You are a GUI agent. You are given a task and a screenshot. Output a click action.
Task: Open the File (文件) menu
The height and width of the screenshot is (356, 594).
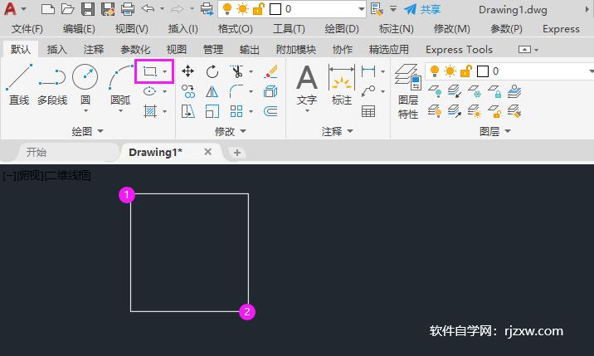click(27, 29)
